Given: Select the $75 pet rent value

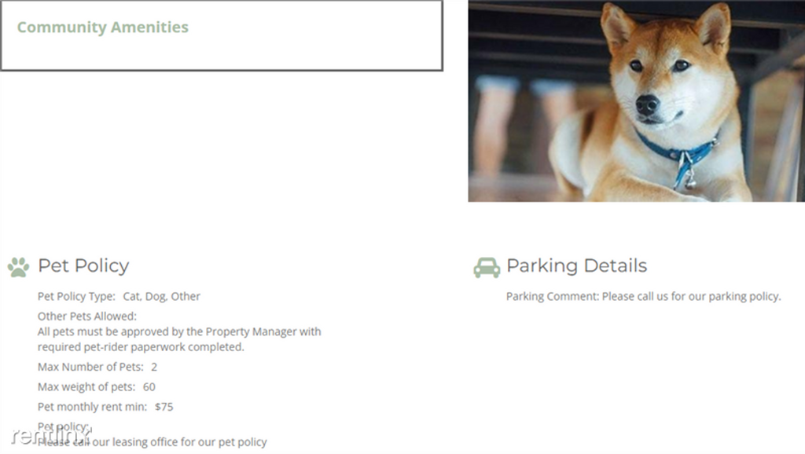Looking at the screenshot, I should (164, 407).
